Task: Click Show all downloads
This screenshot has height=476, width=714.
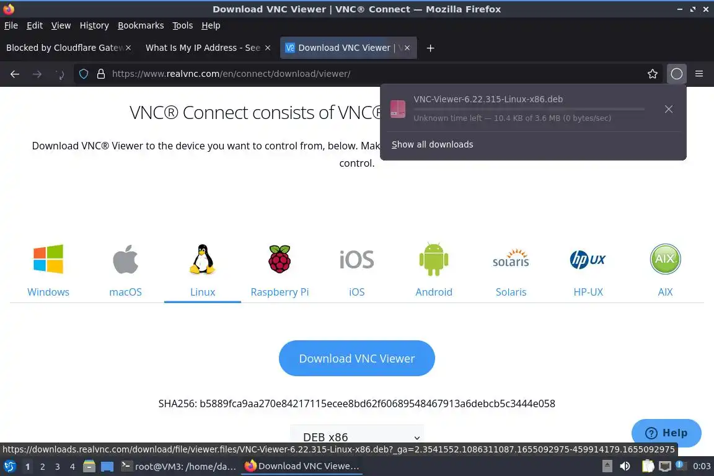Action: tap(432, 144)
